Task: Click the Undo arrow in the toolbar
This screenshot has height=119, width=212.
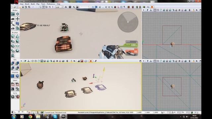Action: 33,7
